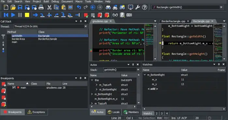The image size is (228, 120).
Task: Show next statement with blue right arrow
Action: click(35, 15)
